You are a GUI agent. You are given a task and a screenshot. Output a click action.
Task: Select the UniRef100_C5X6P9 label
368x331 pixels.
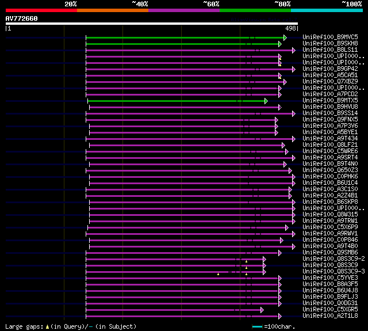click(330, 227)
